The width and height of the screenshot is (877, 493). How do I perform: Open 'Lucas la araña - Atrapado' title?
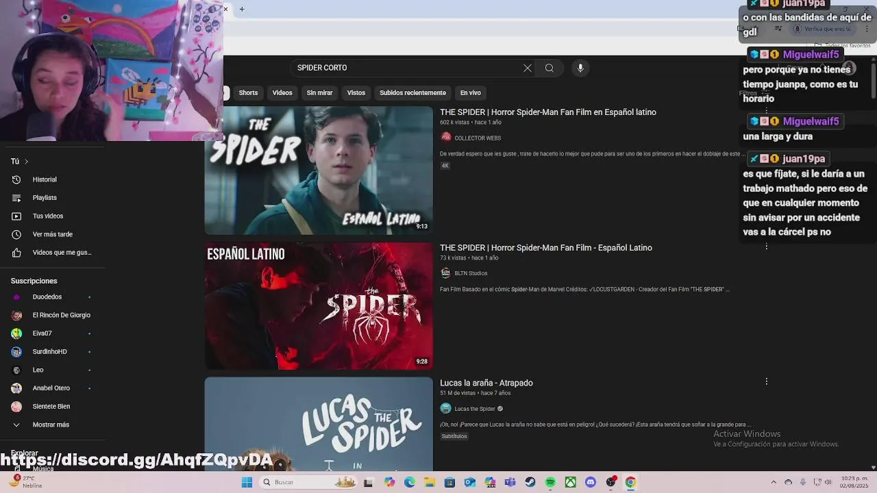click(x=486, y=383)
